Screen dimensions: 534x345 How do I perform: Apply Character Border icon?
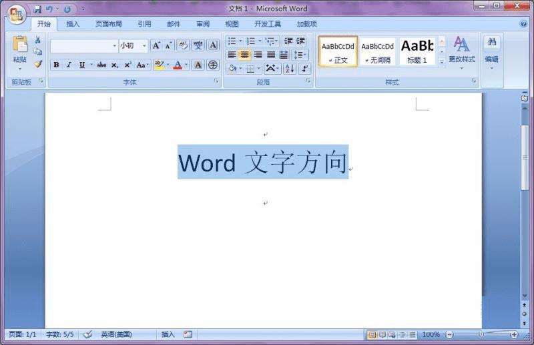tap(213, 45)
